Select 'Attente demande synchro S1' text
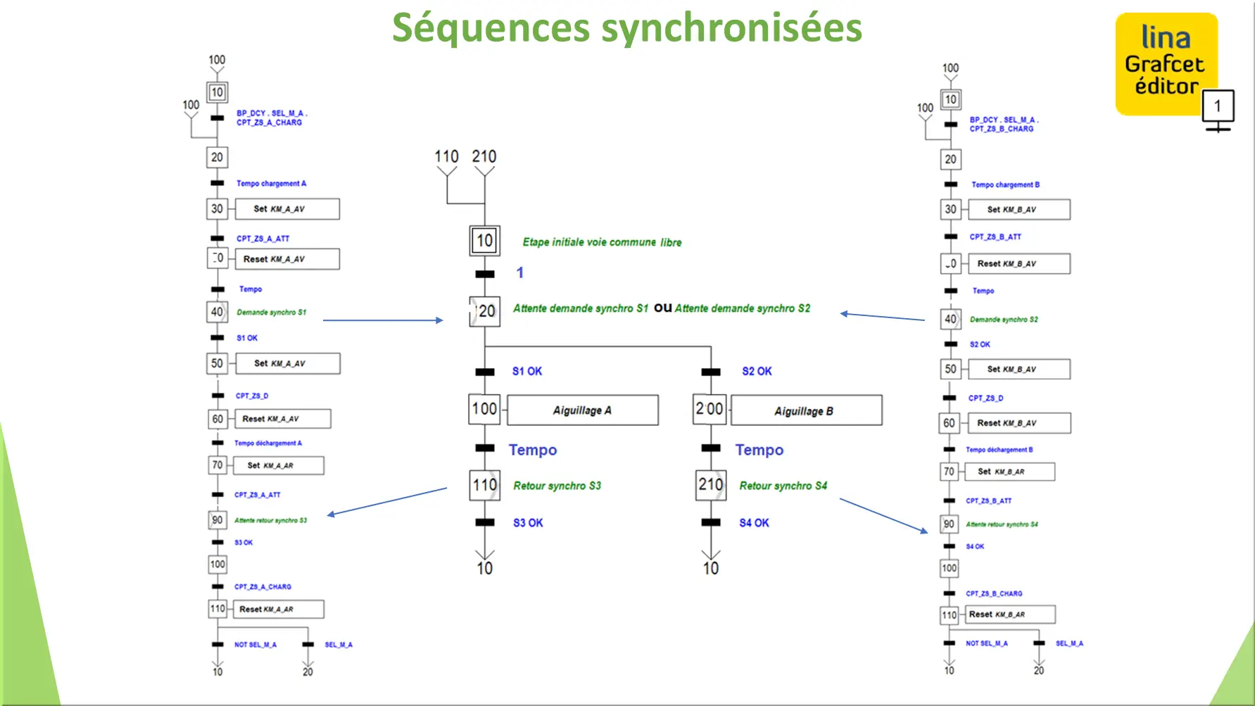This screenshot has width=1255, height=706. pyautogui.click(x=580, y=308)
